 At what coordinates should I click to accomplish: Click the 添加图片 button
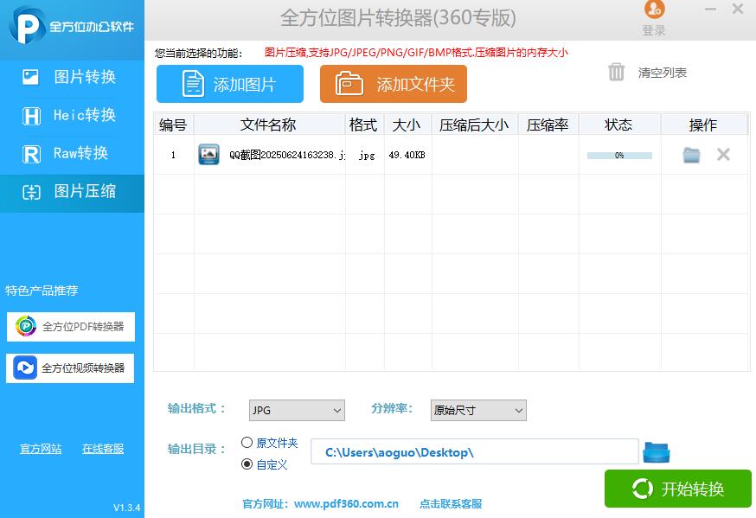tap(230, 85)
